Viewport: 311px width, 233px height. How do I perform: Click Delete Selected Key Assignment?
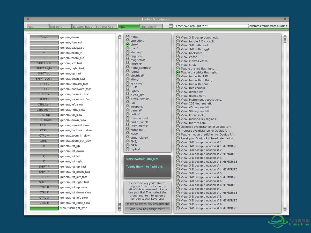pos(147,204)
